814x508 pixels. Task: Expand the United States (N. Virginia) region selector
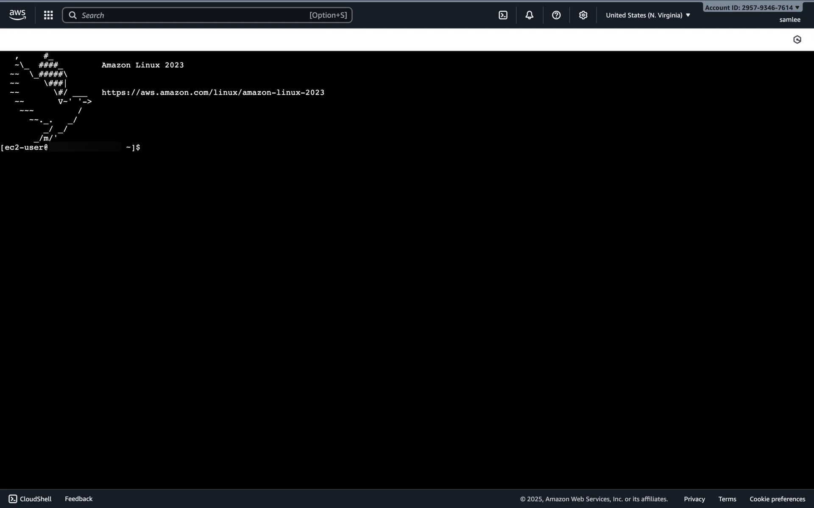(x=648, y=15)
